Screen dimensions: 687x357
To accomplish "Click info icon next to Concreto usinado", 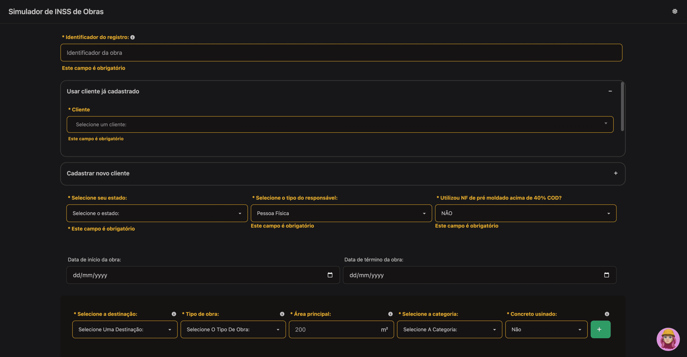I will coord(607,314).
